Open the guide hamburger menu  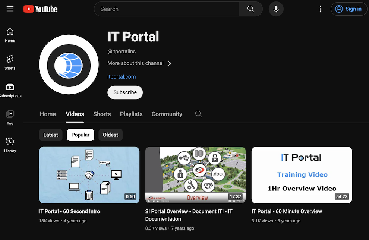click(10, 9)
